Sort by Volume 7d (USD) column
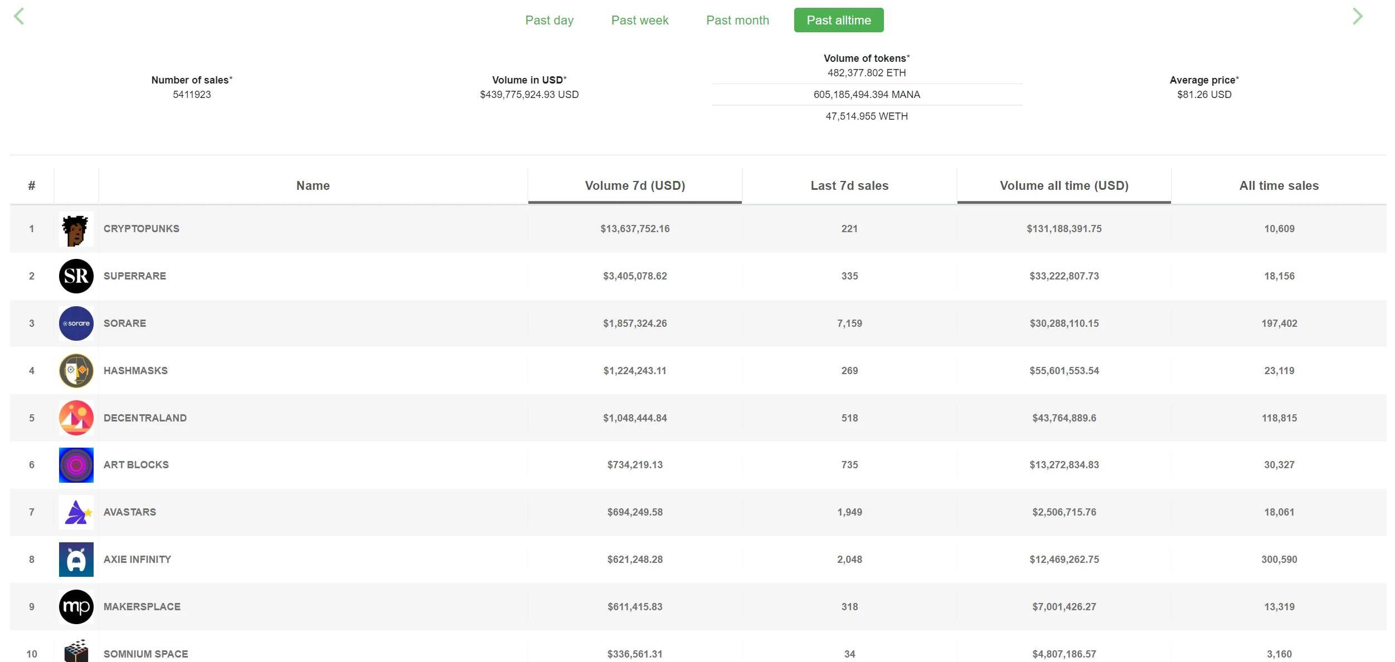1395x662 pixels. click(x=635, y=186)
